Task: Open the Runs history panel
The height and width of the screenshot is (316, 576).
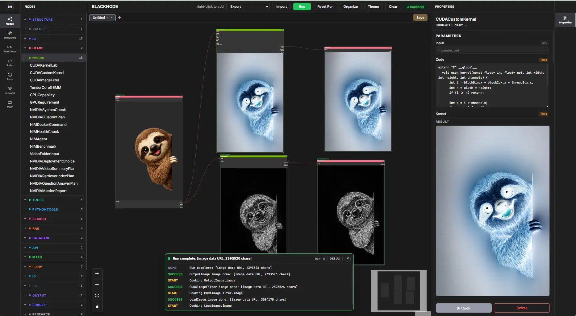Action: click(x=10, y=76)
